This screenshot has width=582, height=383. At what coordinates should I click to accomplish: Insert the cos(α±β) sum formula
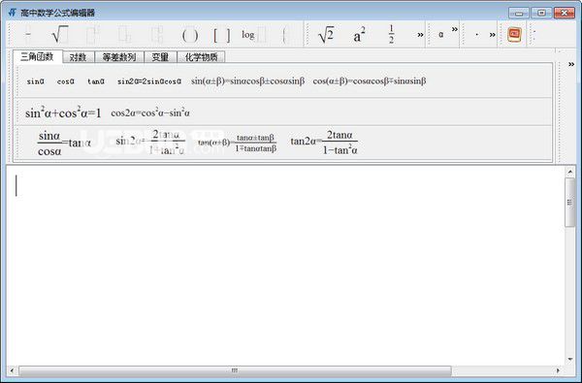[370, 80]
